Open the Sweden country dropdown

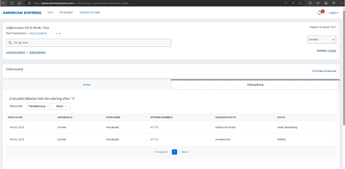click(x=322, y=39)
